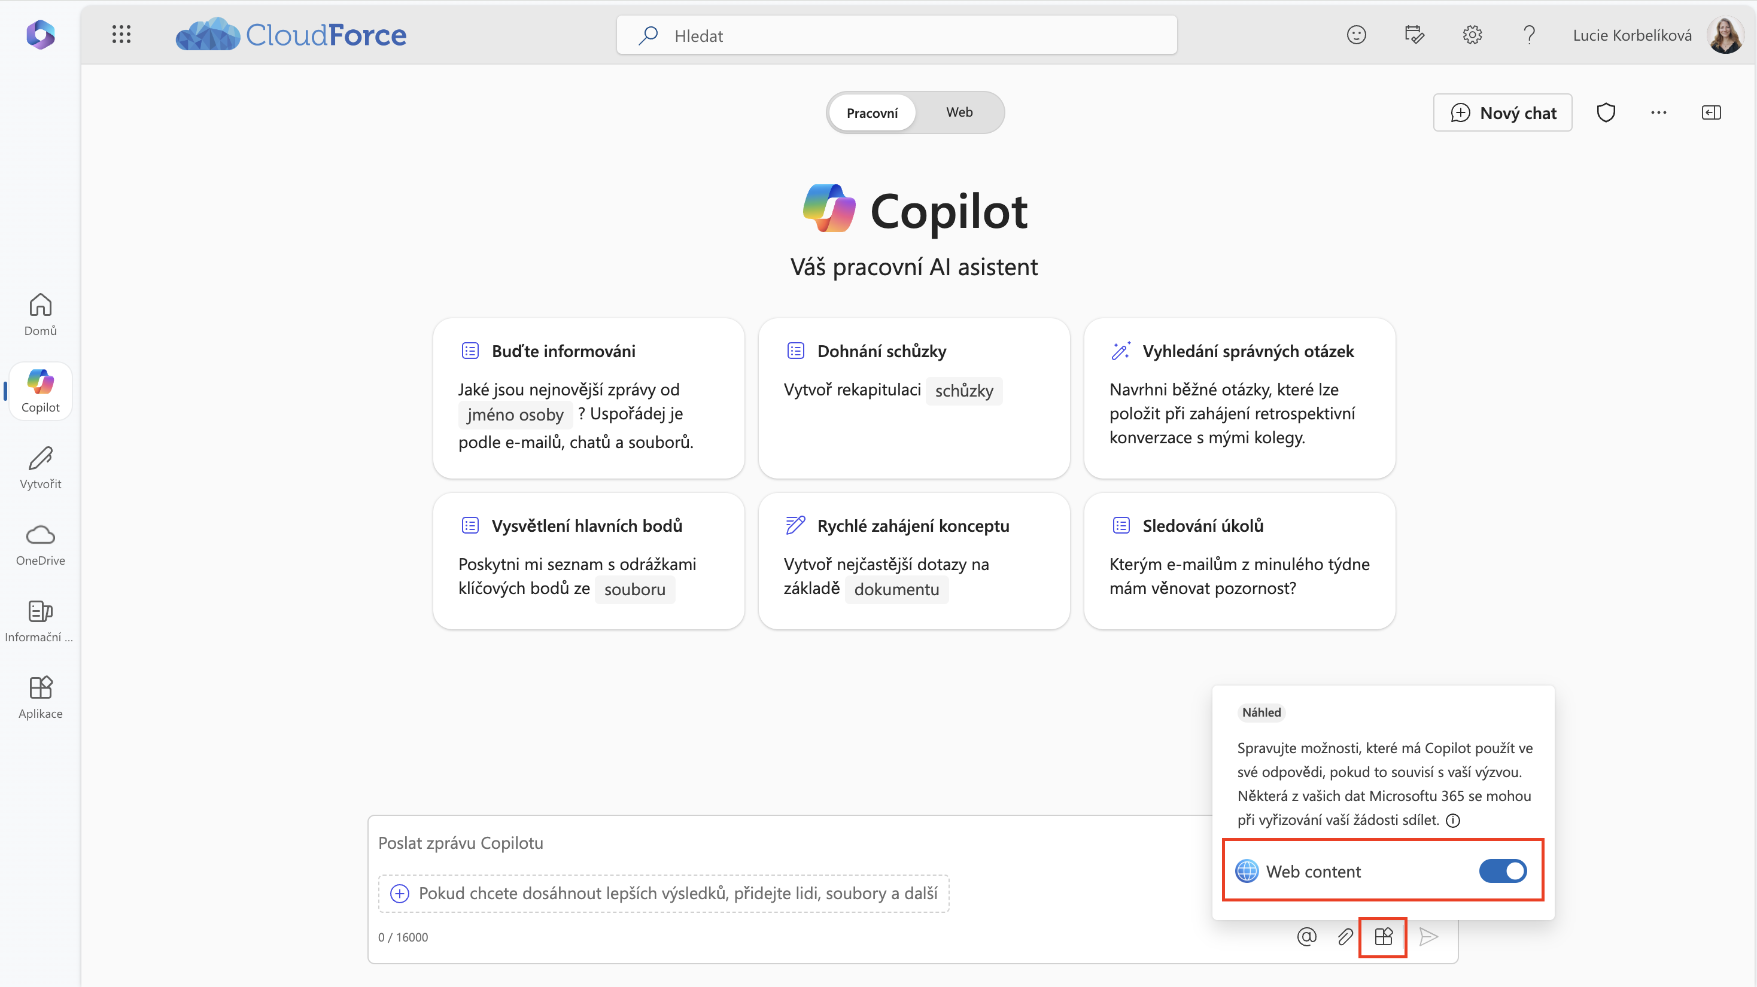Click the add people and files suggestion
1757x987 pixels.
tap(664, 894)
